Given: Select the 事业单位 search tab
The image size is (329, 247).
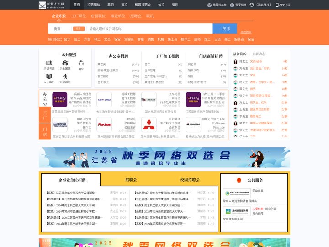Looking at the screenshot, I should tap(118, 16).
